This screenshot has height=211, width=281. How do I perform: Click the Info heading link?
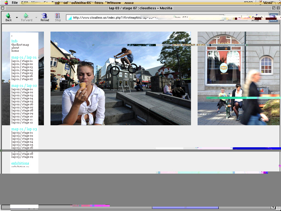pos(14,41)
